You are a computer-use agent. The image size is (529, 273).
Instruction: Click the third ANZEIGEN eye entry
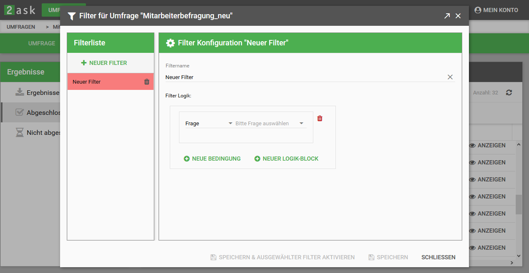click(487, 179)
